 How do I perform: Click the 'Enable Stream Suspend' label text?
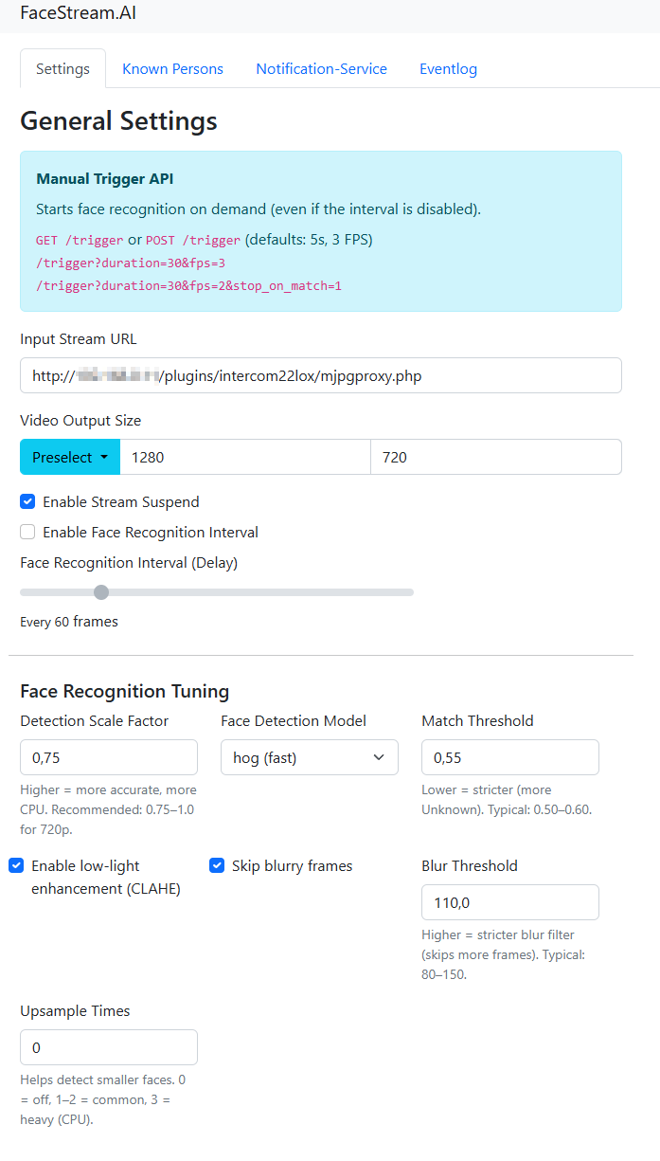coord(121,501)
